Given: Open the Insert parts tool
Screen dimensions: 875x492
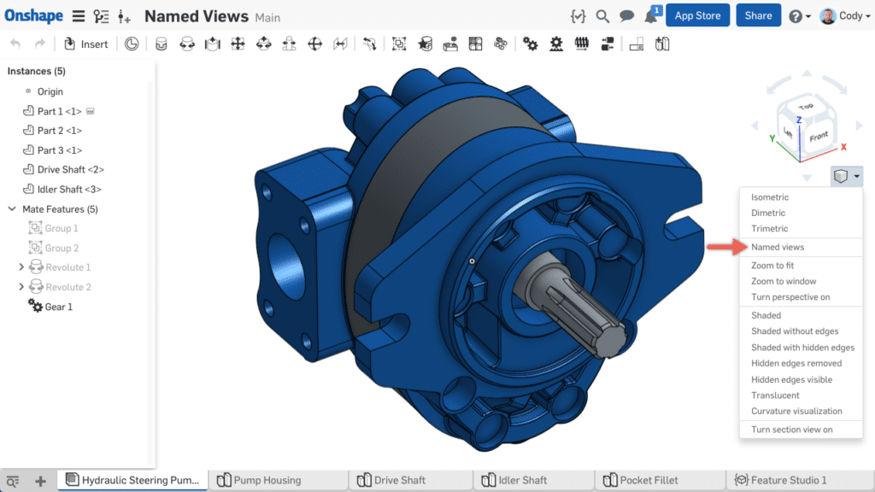Looking at the screenshot, I should point(85,44).
